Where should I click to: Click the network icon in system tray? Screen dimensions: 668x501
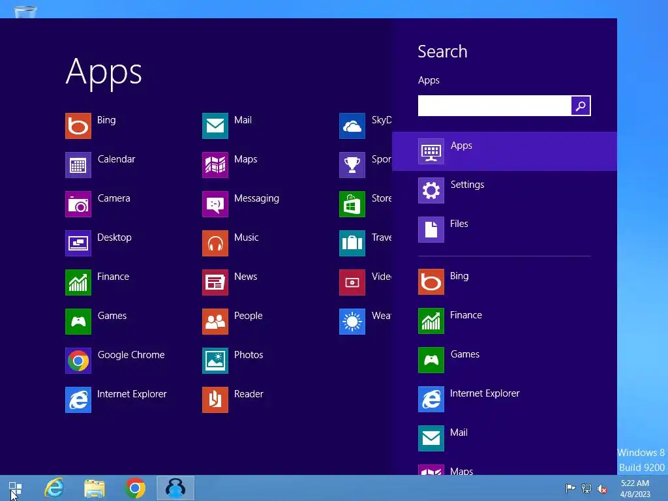coord(586,488)
